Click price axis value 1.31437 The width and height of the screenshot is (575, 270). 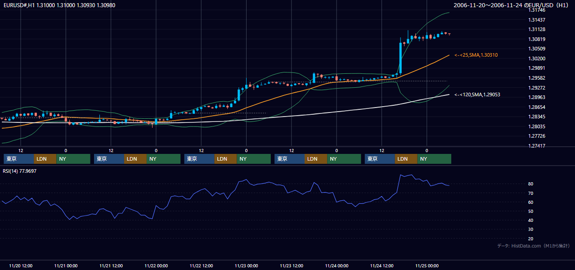click(x=537, y=20)
